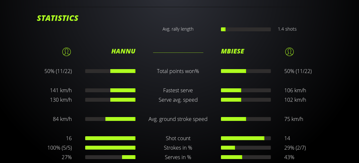This screenshot has height=163, width=359.
Task: Click Mbiese's 29% (2/7) strokes value
Action: [295, 148]
